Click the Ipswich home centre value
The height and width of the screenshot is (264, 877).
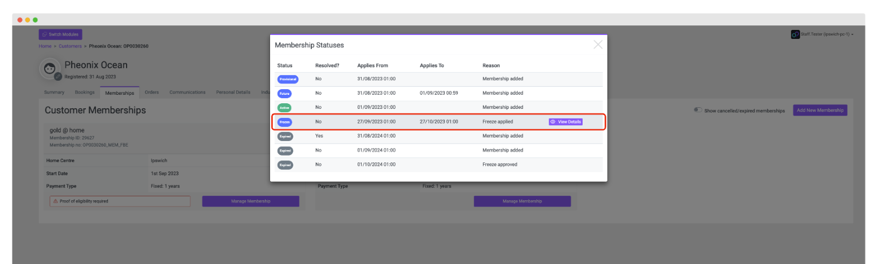159,160
